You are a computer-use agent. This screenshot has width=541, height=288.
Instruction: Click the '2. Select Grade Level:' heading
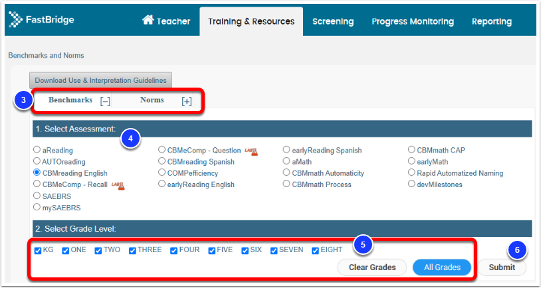76,229
